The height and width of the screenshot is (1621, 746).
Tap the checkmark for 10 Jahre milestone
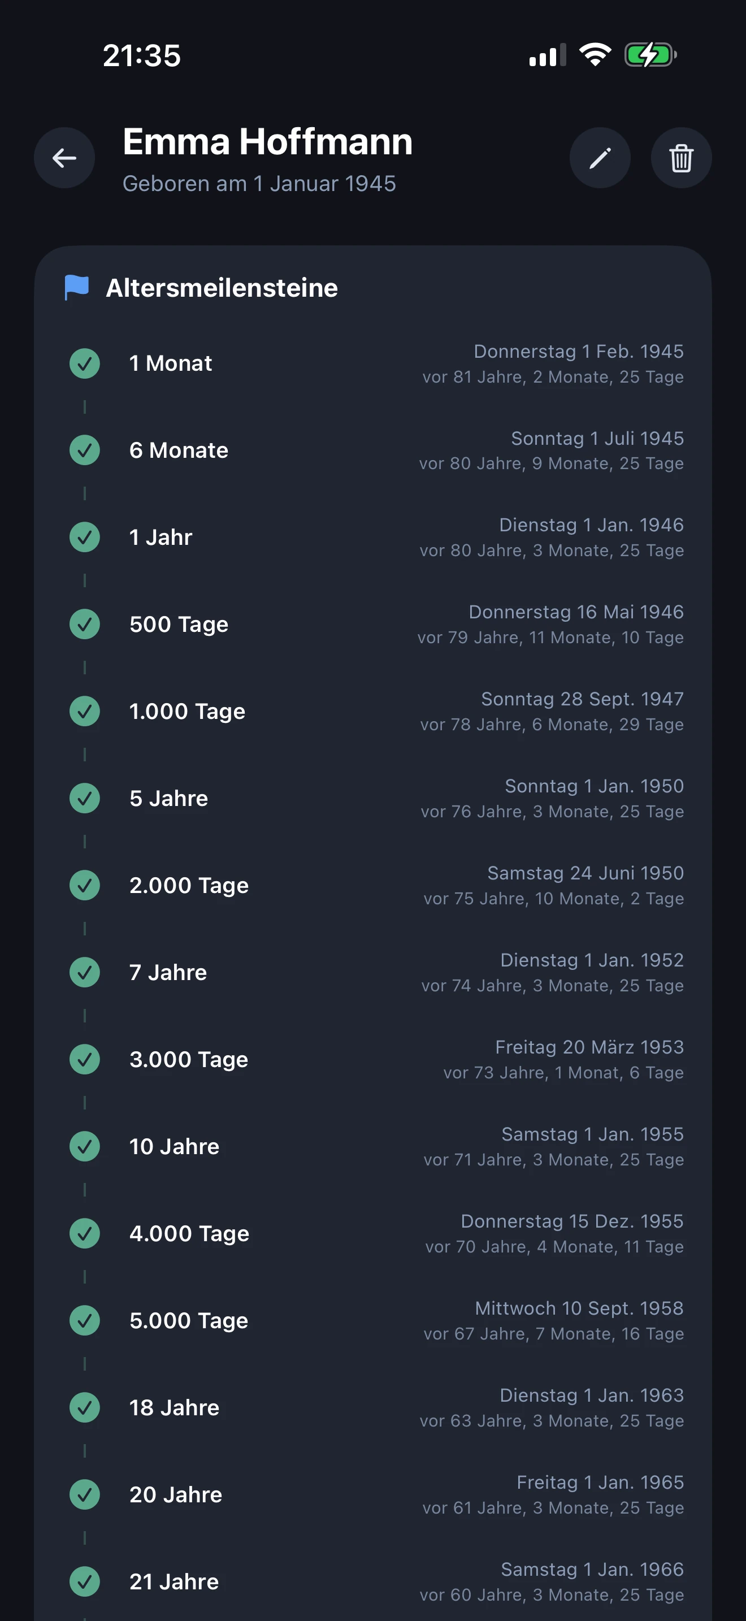click(x=85, y=1147)
